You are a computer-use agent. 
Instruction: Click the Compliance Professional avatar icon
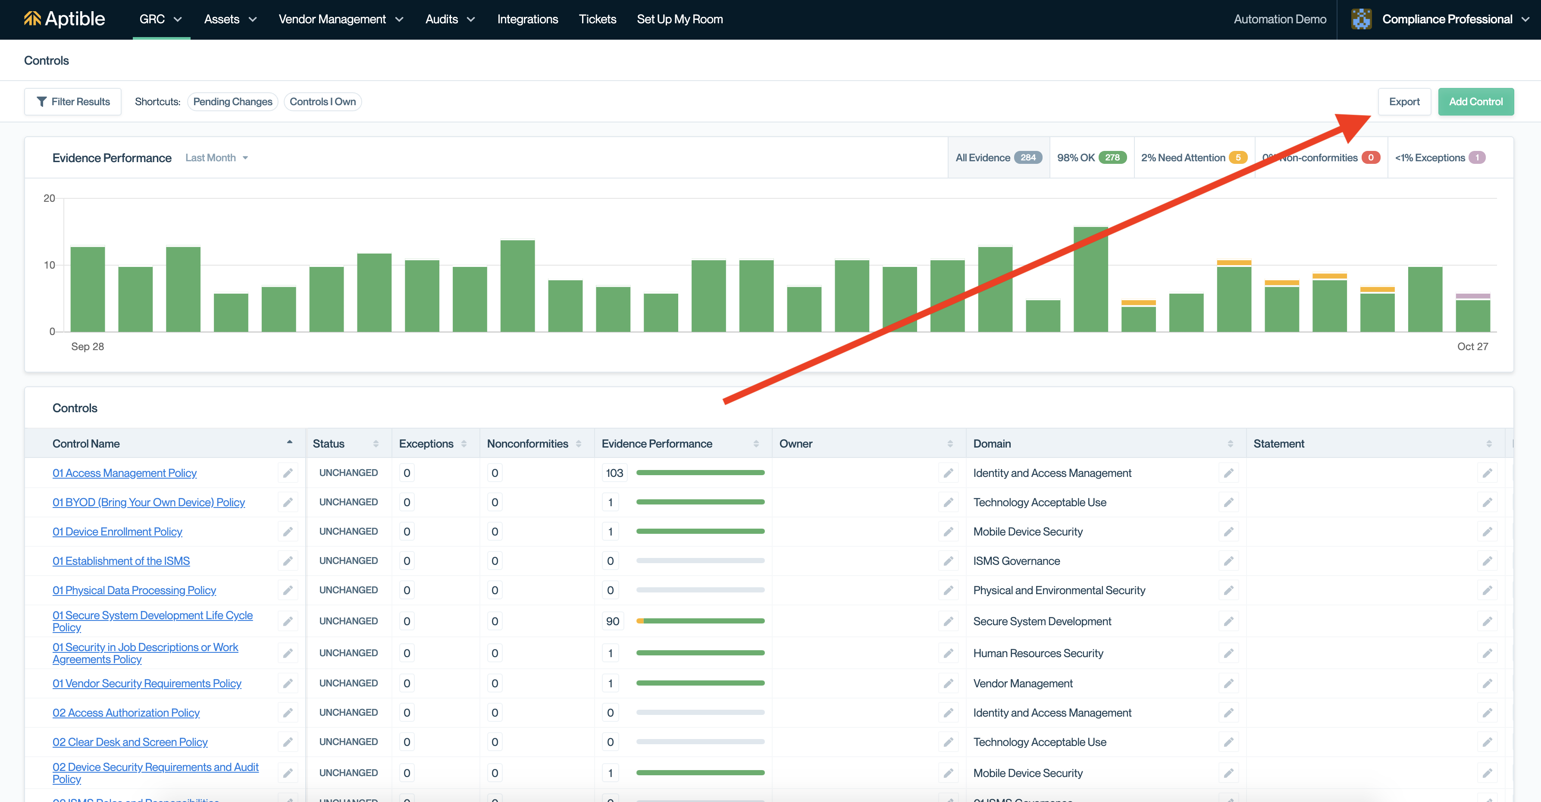click(x=1361, y=19)
